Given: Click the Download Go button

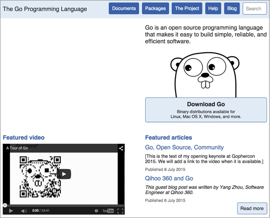Looking at the screenshot, I should pyautogui.click(x=206, y=110).
